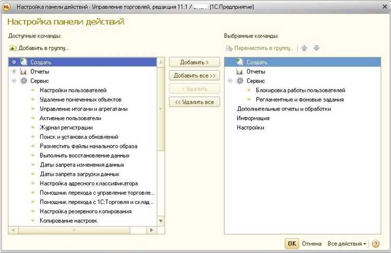391x253 pixels.
Task: Select Удаление помеченных объектов item
Action: click(x=80, y=99)
